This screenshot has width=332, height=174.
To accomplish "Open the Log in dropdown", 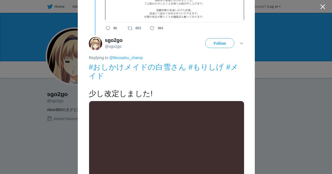I will point(274,7).
